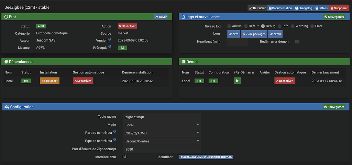Click the Topic racine input field

(x=162, y=117)
